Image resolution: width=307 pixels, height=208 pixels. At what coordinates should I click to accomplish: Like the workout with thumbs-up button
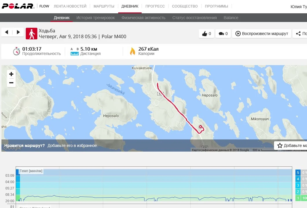pos(207,34)
